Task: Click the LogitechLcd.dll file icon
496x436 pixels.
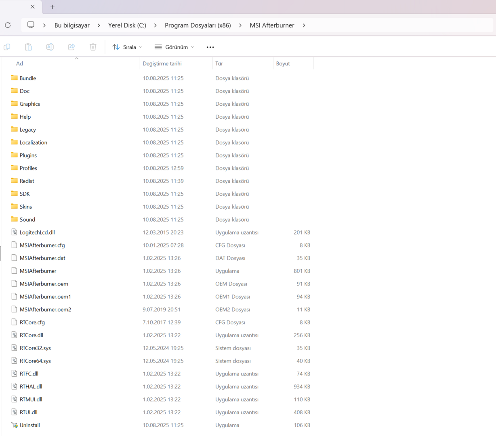Action: pyautogui.click(x=14, y=232)
